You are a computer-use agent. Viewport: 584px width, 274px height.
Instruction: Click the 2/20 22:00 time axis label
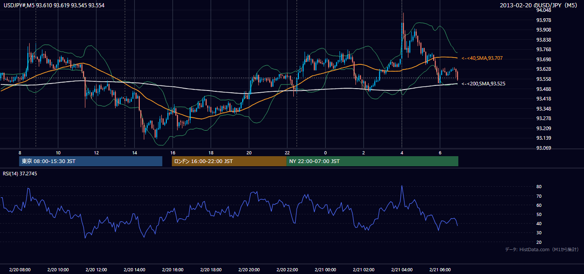[x=287, y=270]
